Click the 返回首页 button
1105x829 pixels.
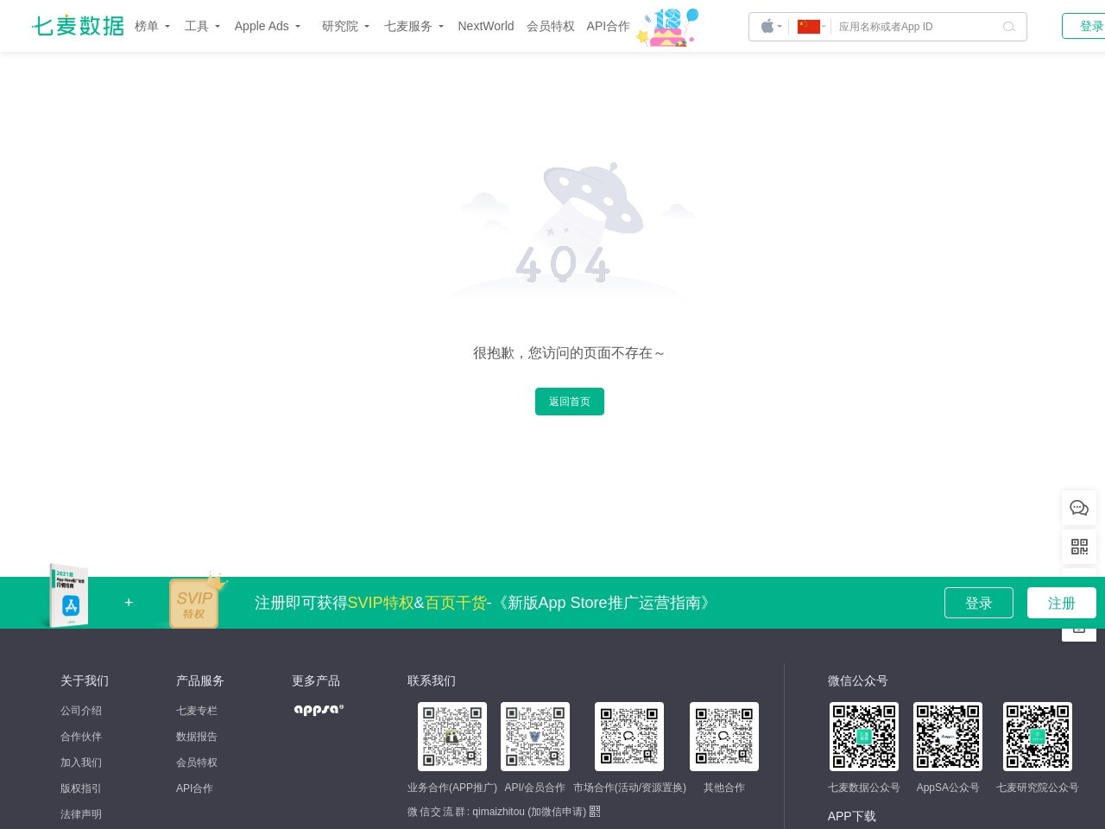tap(570, 402)
